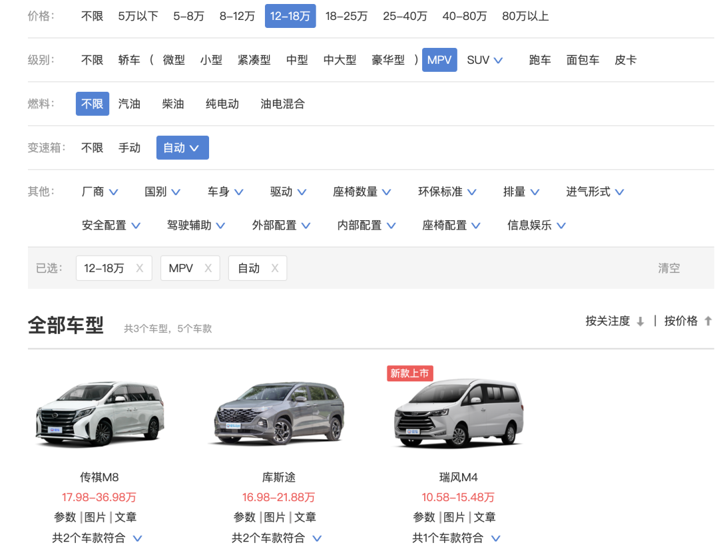The image size is (719, 557).
Task: Expand the 信息娱乐 dropdown
Action: [537, 225]
